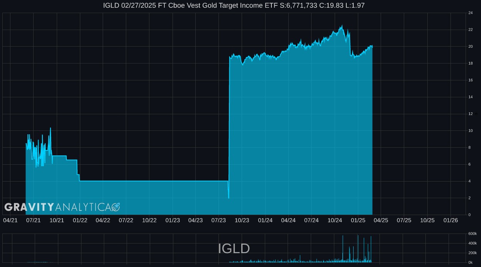
Task: Click the 4 price axis tick label
Action: point(469,181)
